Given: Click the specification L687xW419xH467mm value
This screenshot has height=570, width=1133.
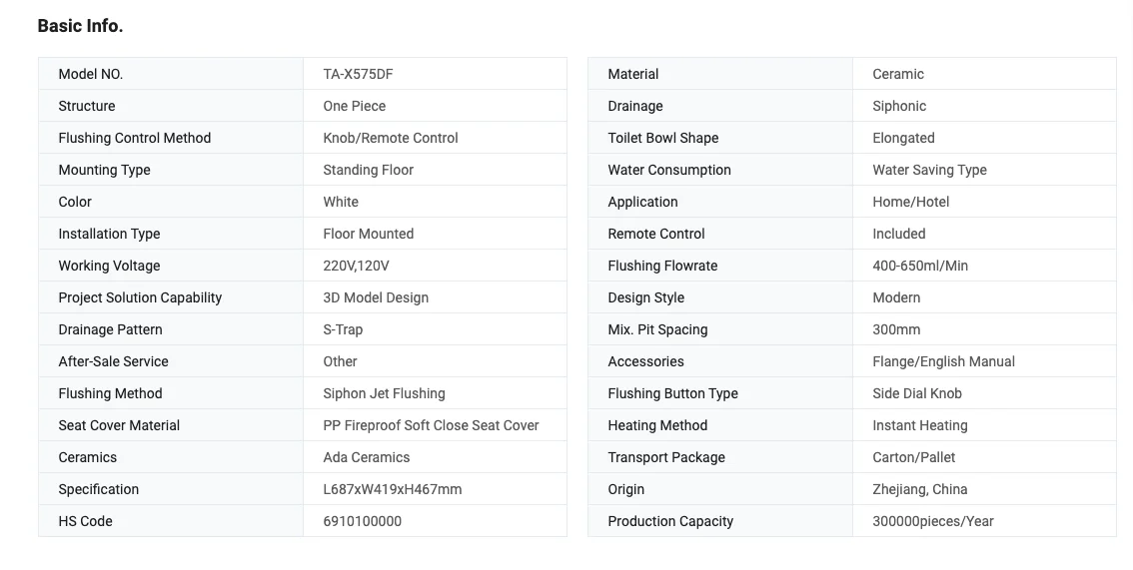Looking at the screenshot, I should coord(393,489).
